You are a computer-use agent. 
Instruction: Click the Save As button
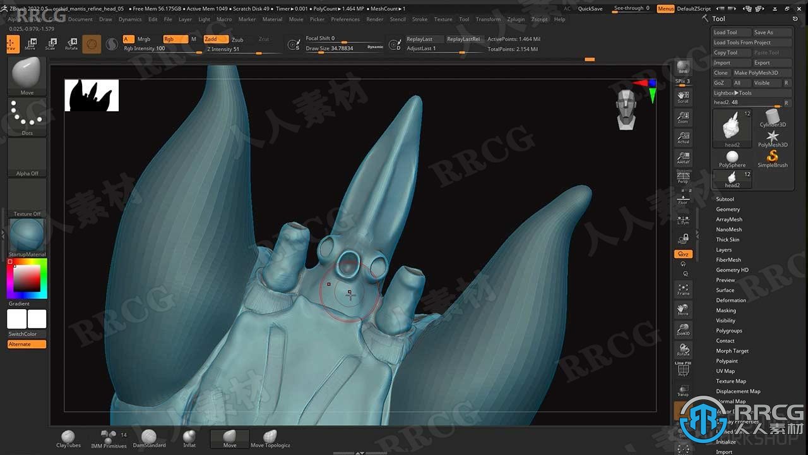(x=771, y=32)
